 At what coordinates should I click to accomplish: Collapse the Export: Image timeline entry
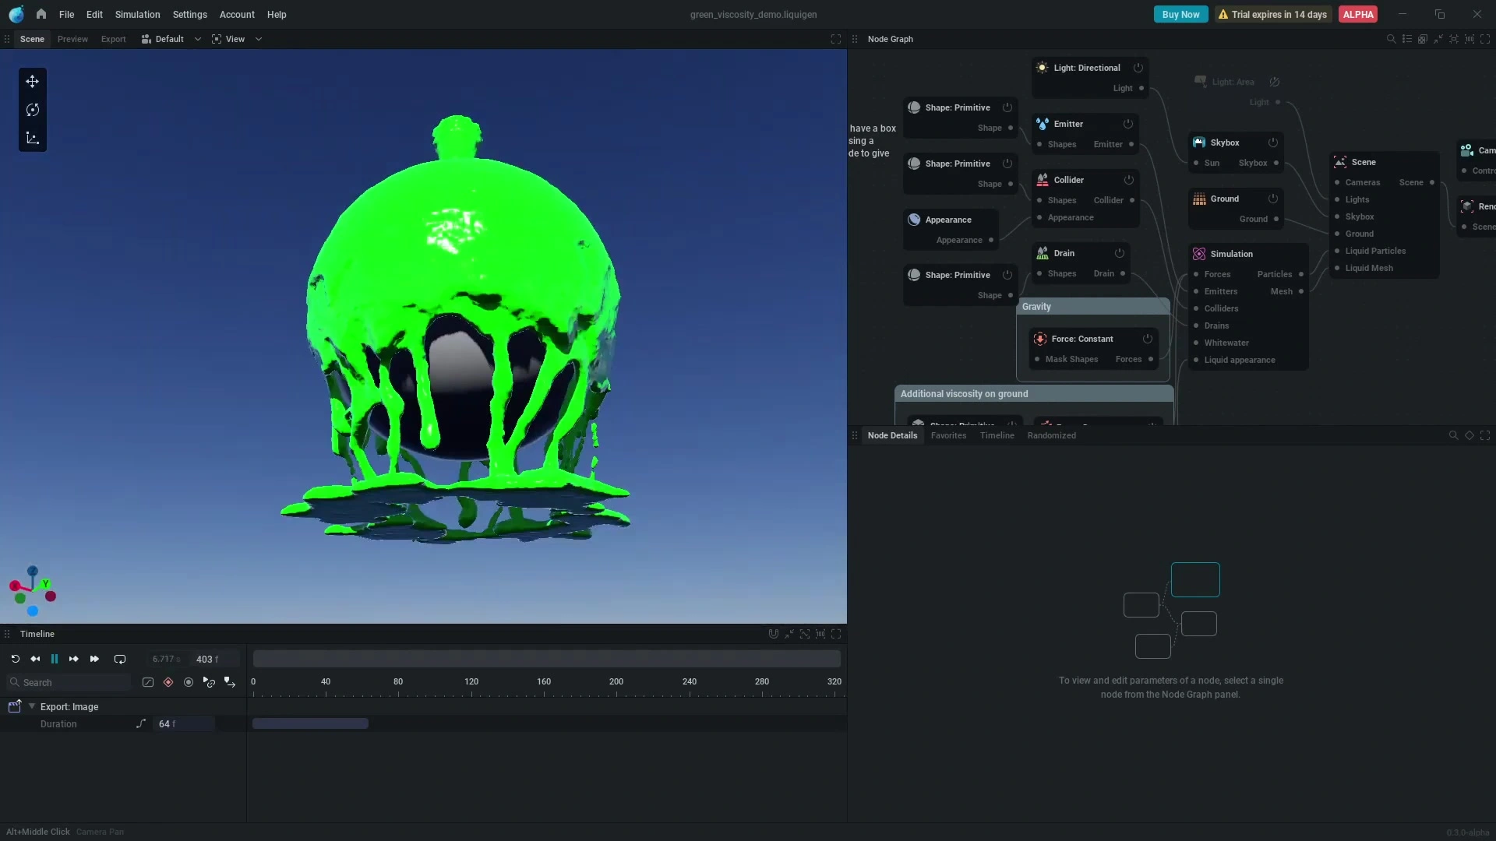(32, 706)
